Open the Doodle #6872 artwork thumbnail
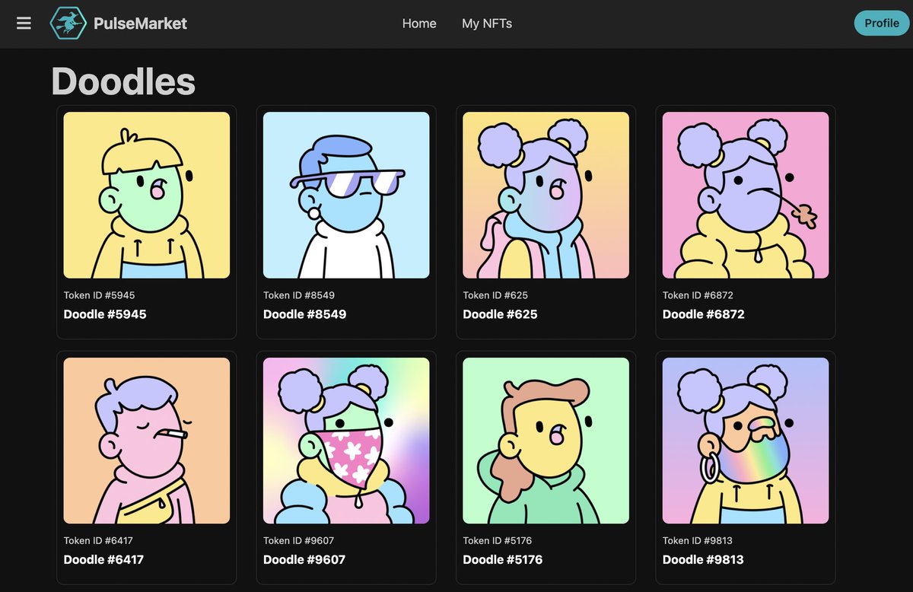913x592 pixels. click(x=746, y=196)
